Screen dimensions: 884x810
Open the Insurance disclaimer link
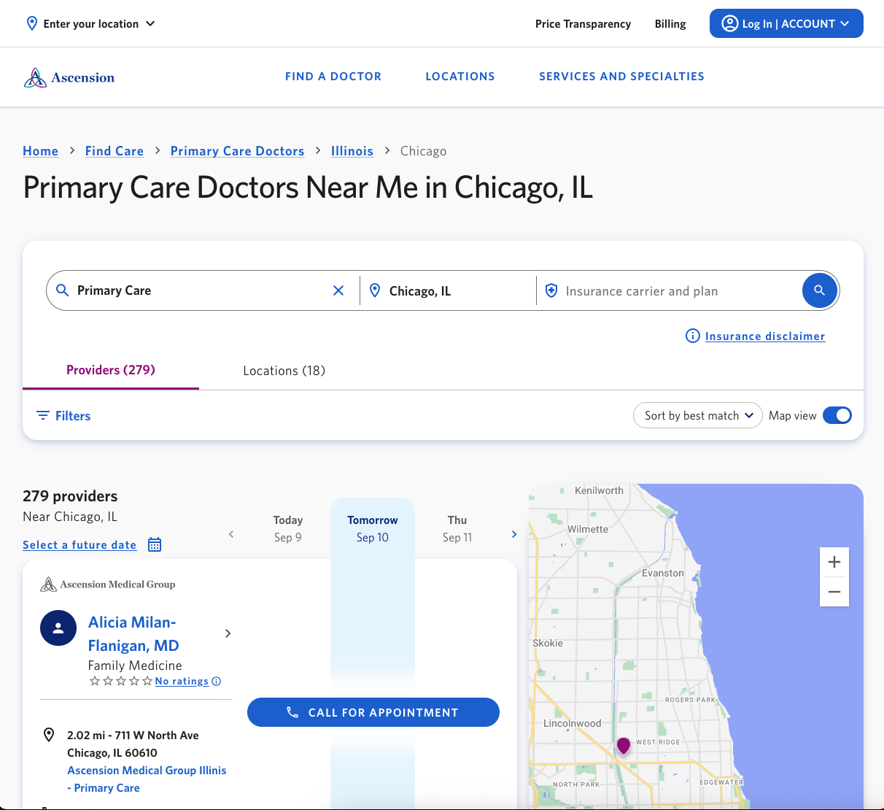tap(764, 336)
